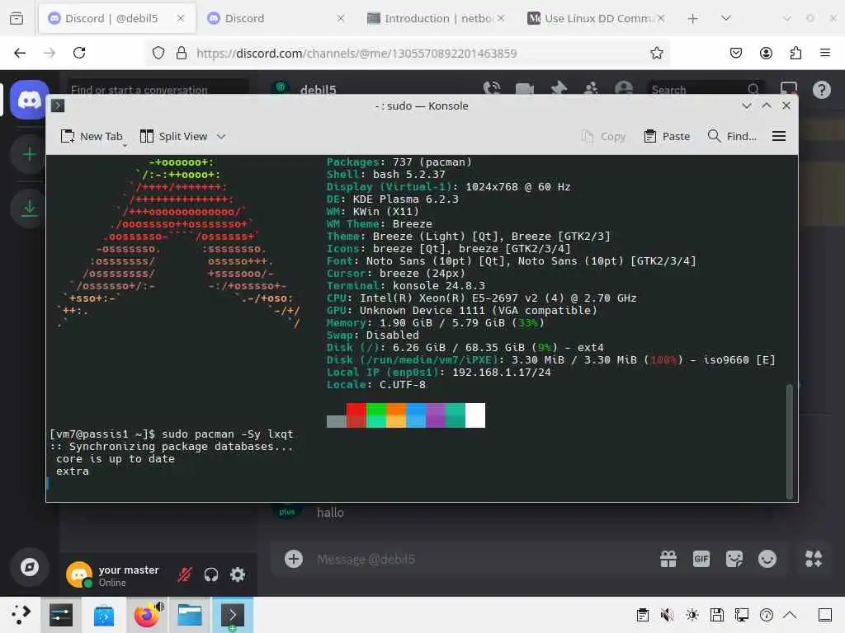Open the emoji picker
Viewport: 845px width, 633px height.
pyautogui.click(x=767, y=559)
